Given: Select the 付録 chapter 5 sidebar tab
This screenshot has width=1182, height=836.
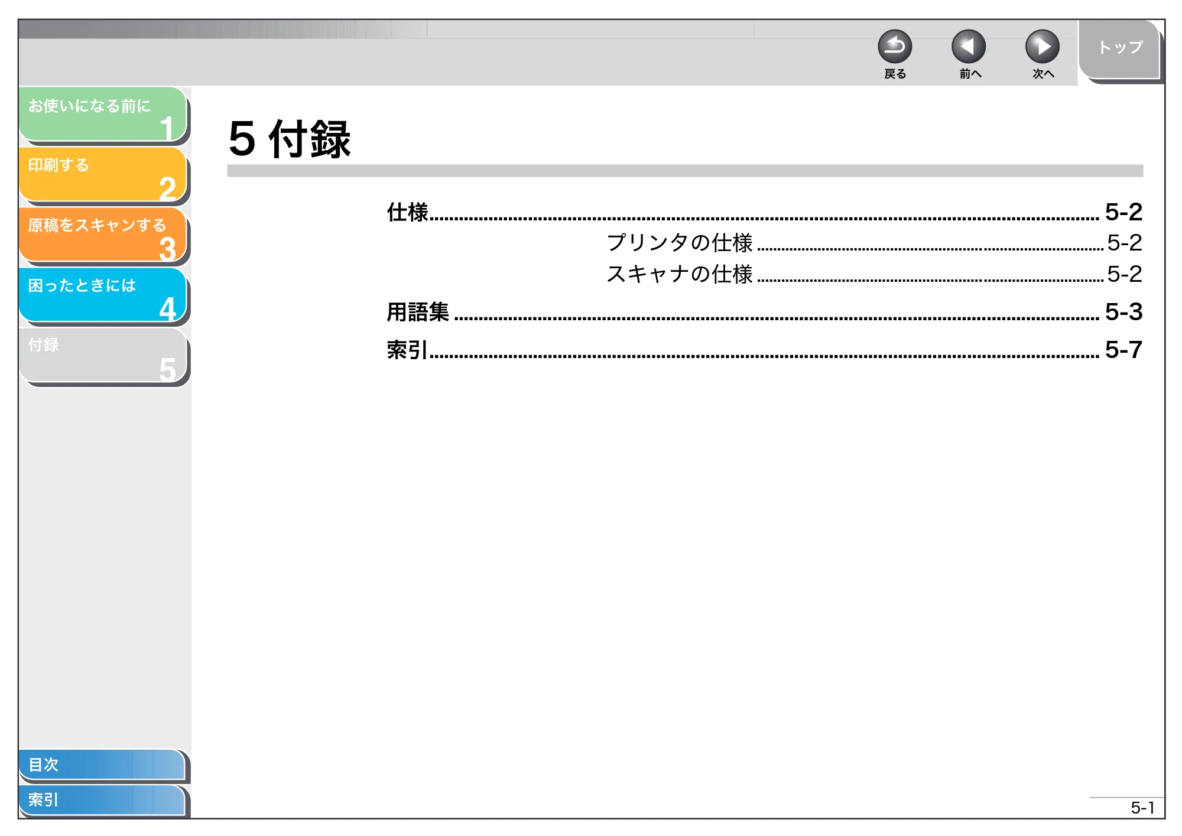Looking at the screenshot, I should pos(103,356).
